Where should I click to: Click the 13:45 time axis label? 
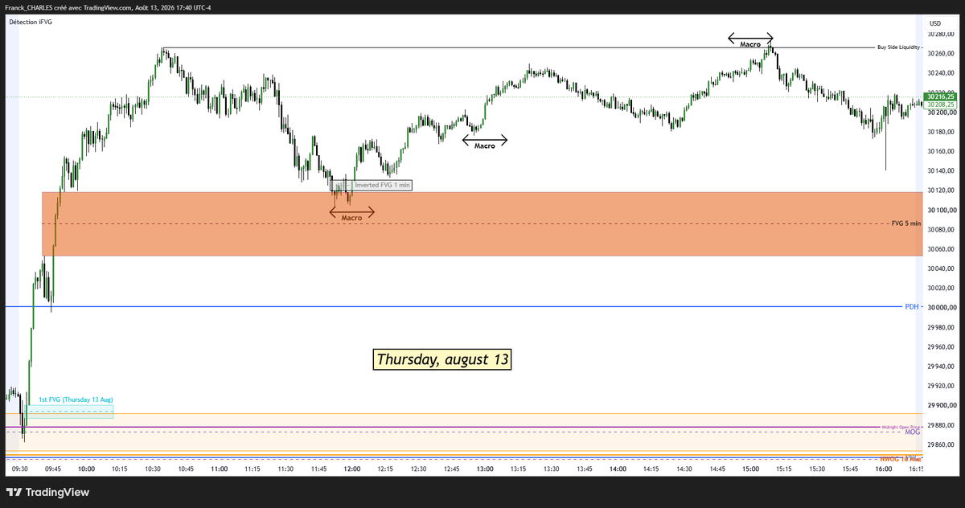[x=584, y=468]
